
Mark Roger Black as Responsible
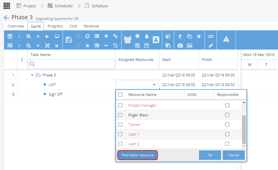coord(227,115)
